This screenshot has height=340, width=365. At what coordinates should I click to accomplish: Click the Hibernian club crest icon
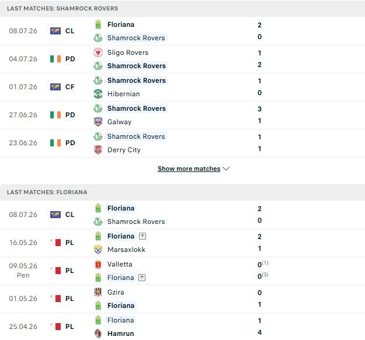pyautogui.click(x=98, y=94)
